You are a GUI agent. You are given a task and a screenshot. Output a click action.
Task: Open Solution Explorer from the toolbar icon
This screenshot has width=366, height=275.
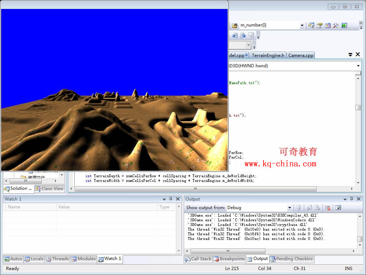pyautogui.click(x=311, y=25)
